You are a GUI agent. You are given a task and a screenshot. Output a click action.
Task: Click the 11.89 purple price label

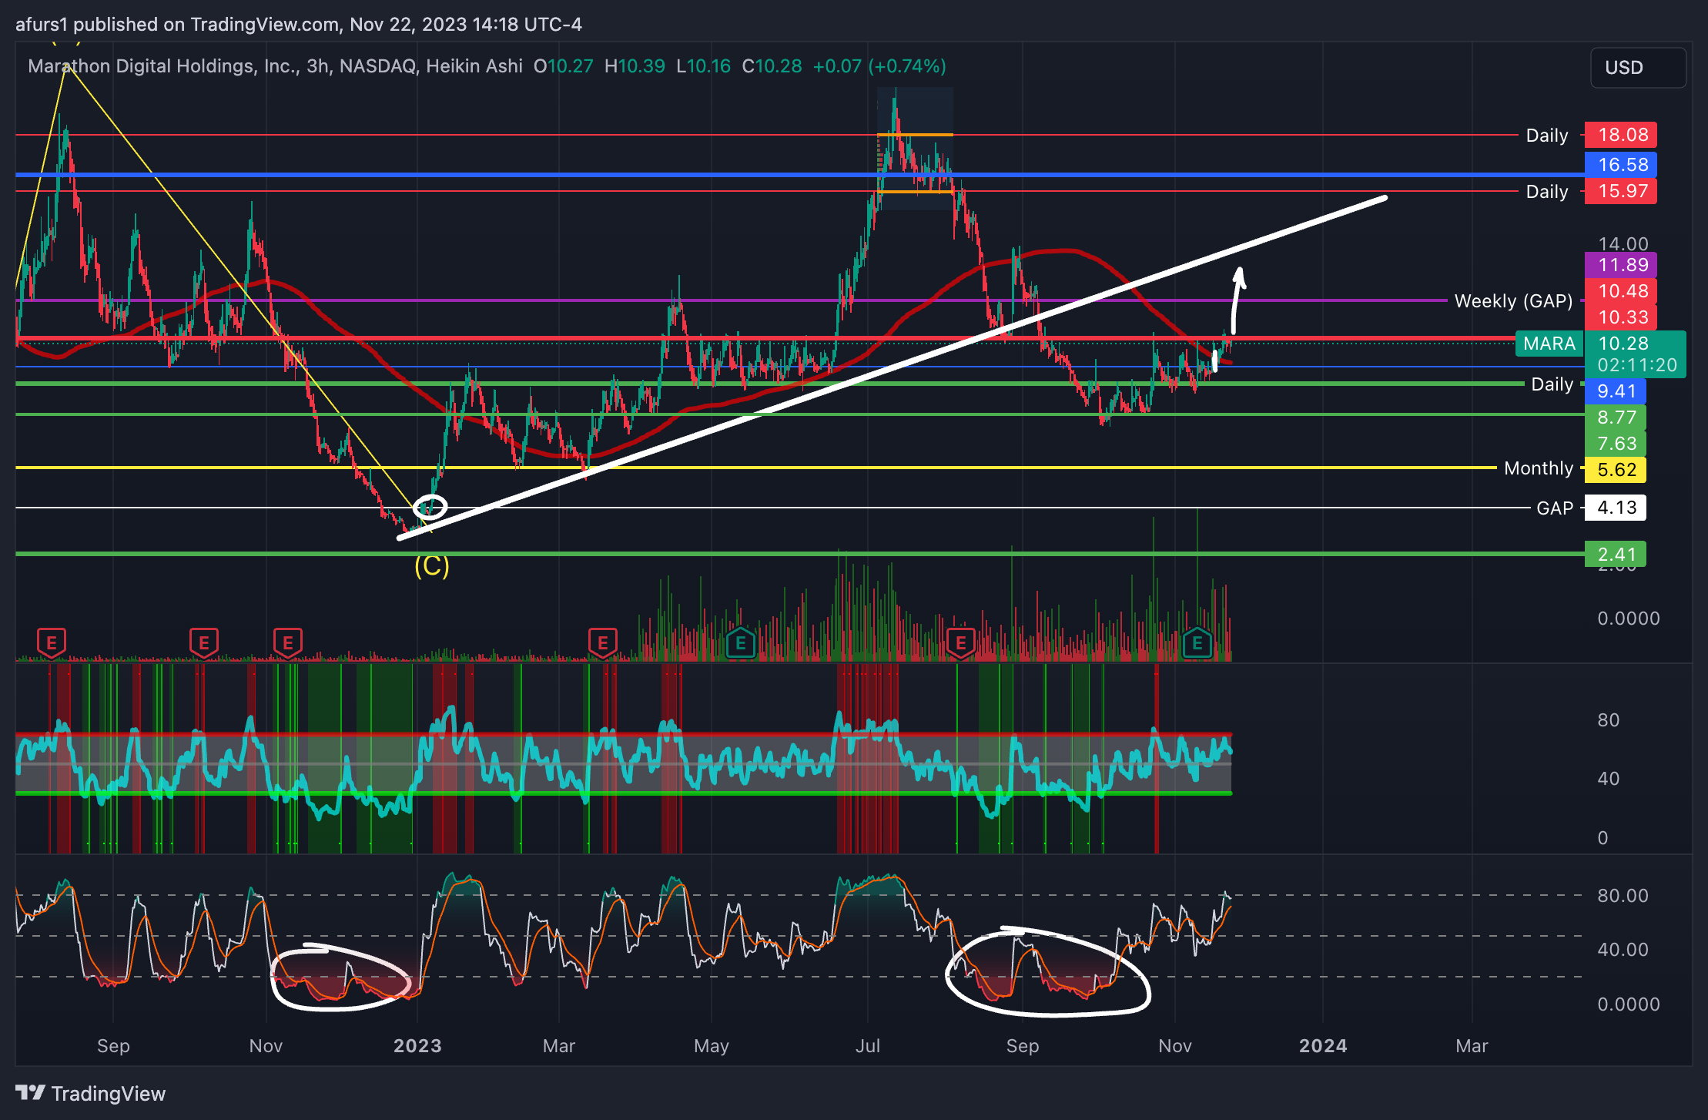[1621, 265]
